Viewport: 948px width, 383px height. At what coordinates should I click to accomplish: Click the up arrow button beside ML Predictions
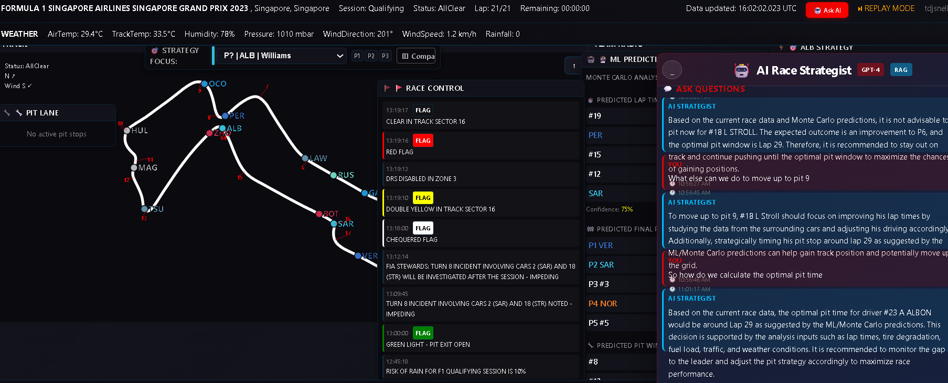pos(574,66)
